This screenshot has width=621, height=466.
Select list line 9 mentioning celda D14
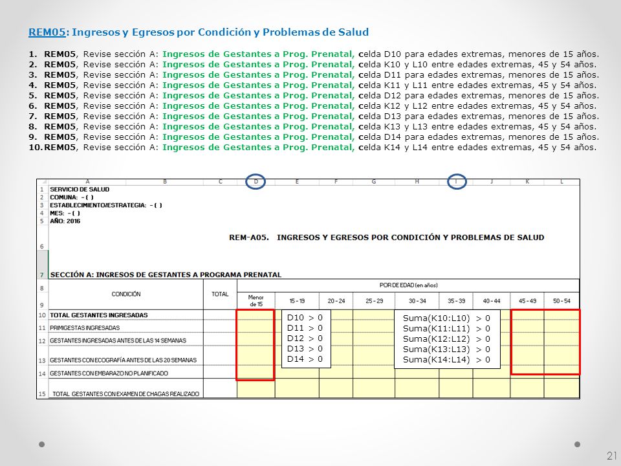click(x=314, y=137)
